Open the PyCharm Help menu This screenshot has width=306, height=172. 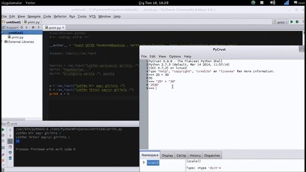point(117,16)
